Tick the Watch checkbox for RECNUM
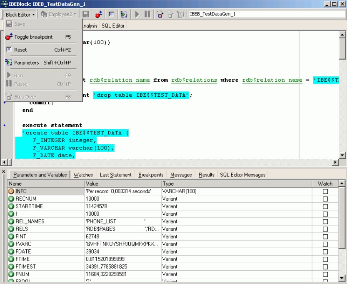Viewport: 347px width, 284px height. click(x=325, y=199)
